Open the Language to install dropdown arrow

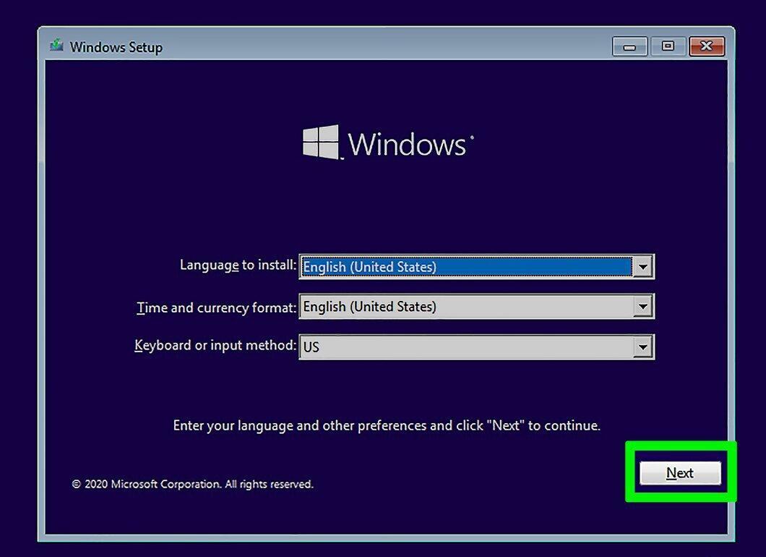tap(643, 267)
